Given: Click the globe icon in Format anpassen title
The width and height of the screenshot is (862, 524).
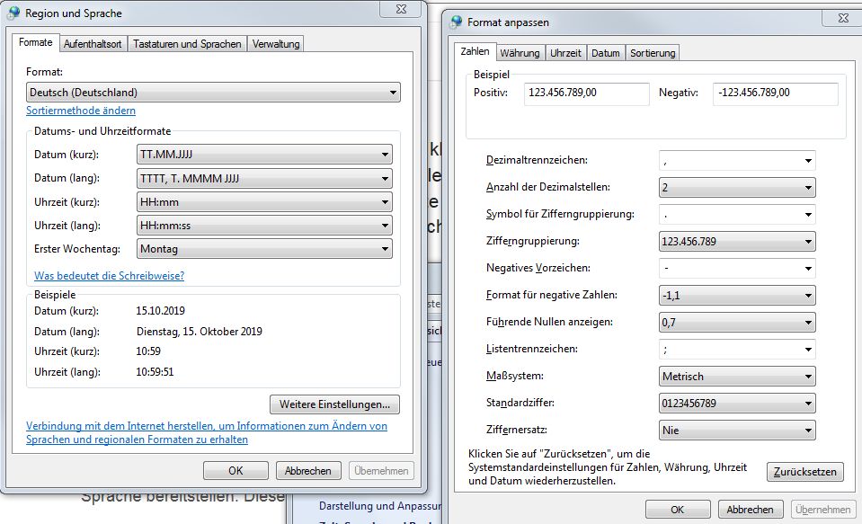Looking at the screenshot, I should 457,22.
